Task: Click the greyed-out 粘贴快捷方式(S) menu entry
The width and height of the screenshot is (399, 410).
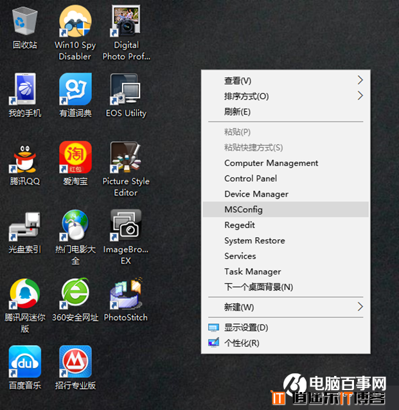Action: [x=285, y=147]
